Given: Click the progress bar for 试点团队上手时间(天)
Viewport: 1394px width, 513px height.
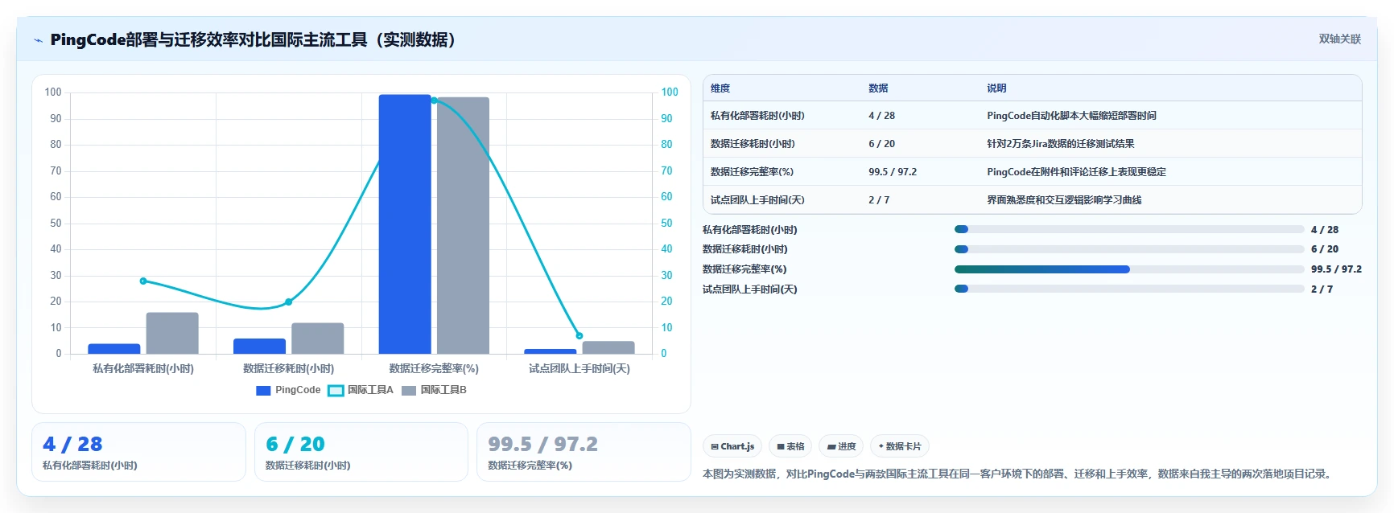Looking at the screenshot, I should 1129,289.
